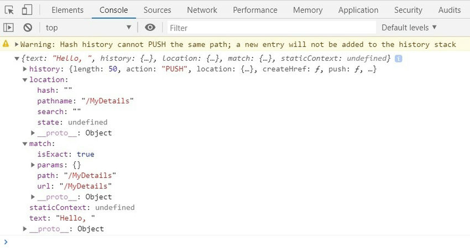Image resolution: width=470 pixels, height=252 pixels.
Task: Click the eye live expression icon
Action: click(150, 28)
